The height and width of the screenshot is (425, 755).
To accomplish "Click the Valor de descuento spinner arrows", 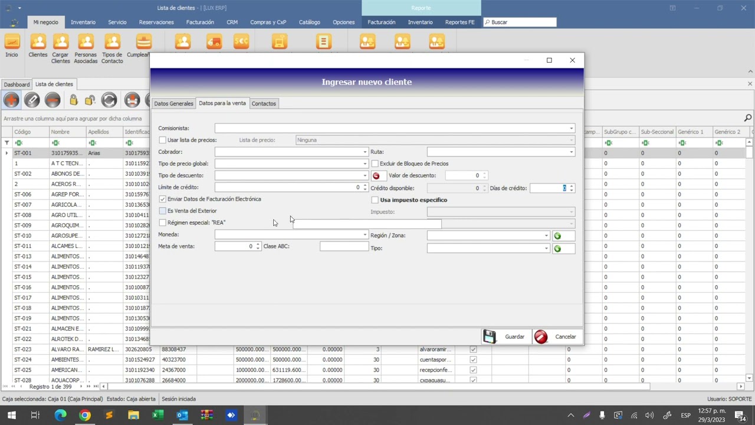I will point(484,175).
